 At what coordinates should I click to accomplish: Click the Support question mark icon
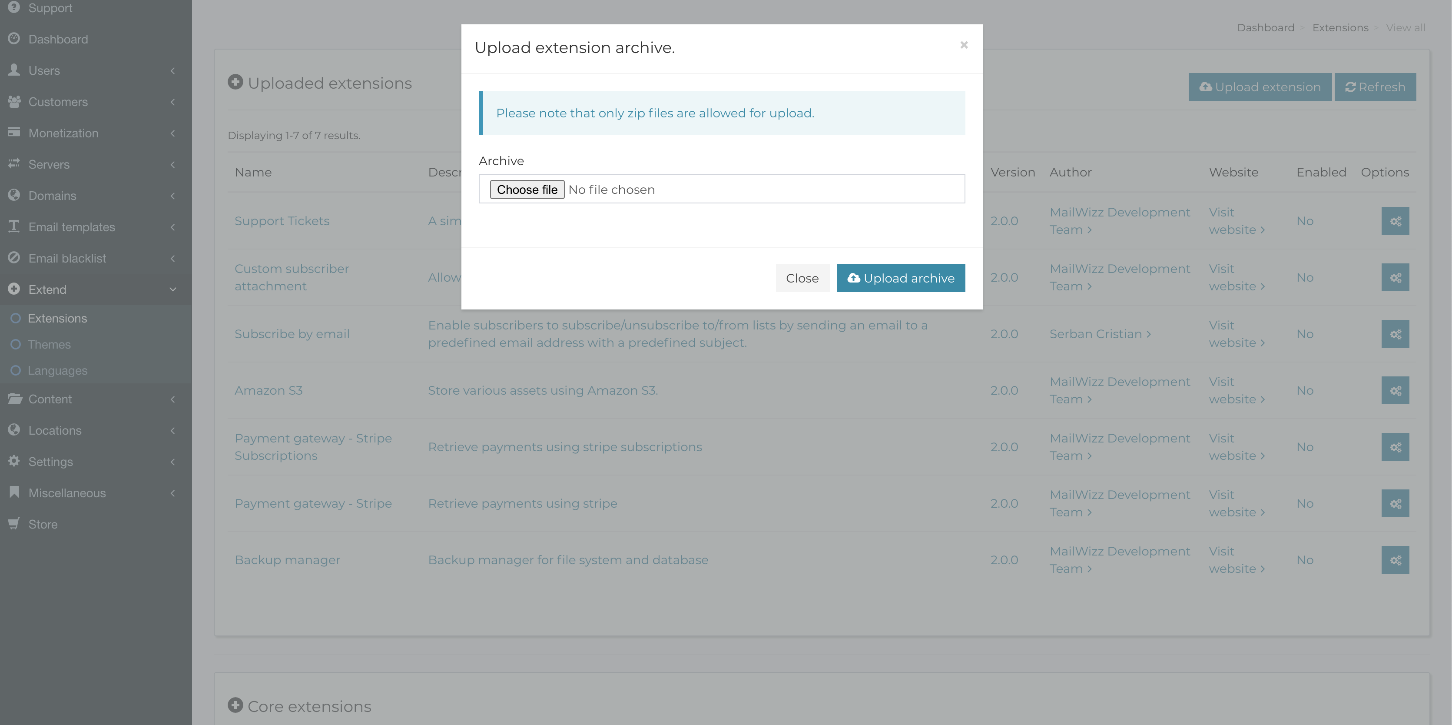pos(14,7)
